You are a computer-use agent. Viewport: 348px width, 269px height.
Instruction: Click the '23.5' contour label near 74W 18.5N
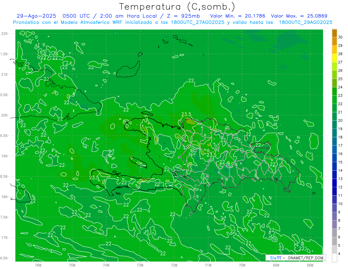pos(94,178)
